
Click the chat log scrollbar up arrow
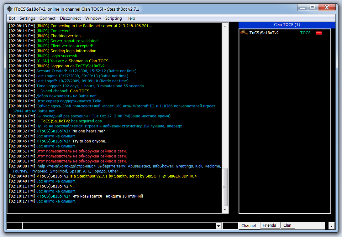click(x=225, y=26)
